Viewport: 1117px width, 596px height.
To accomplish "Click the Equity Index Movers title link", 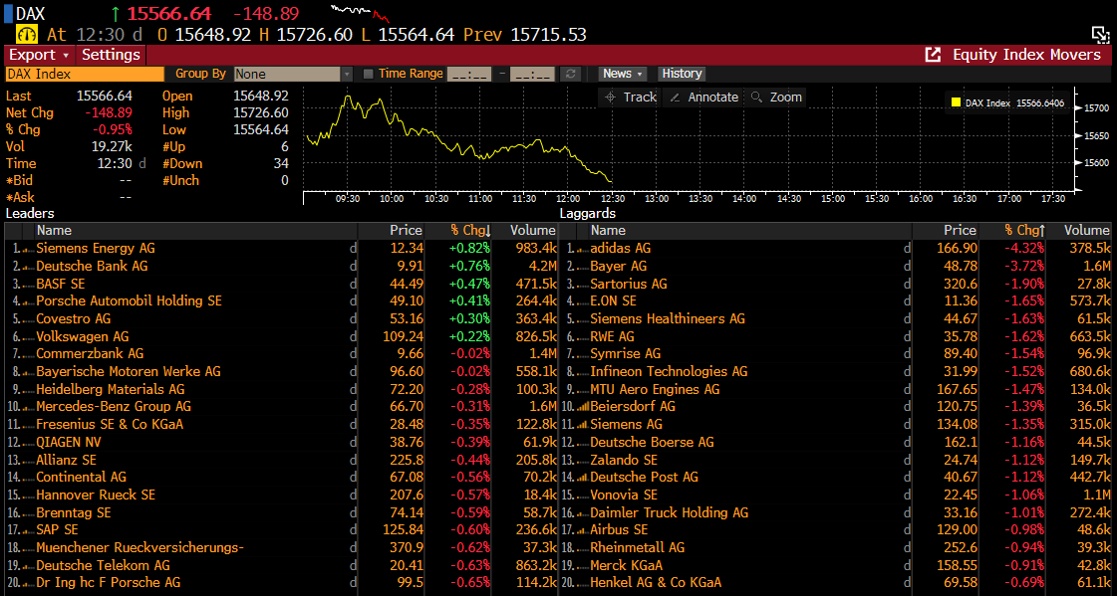I will (1026, 55).
